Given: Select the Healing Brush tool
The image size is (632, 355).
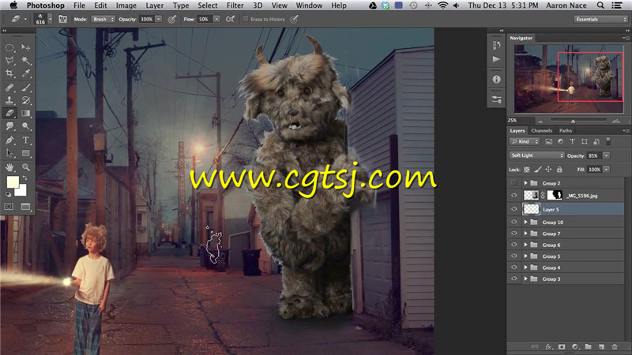Looking at the screenshot, I should point(9,87).
